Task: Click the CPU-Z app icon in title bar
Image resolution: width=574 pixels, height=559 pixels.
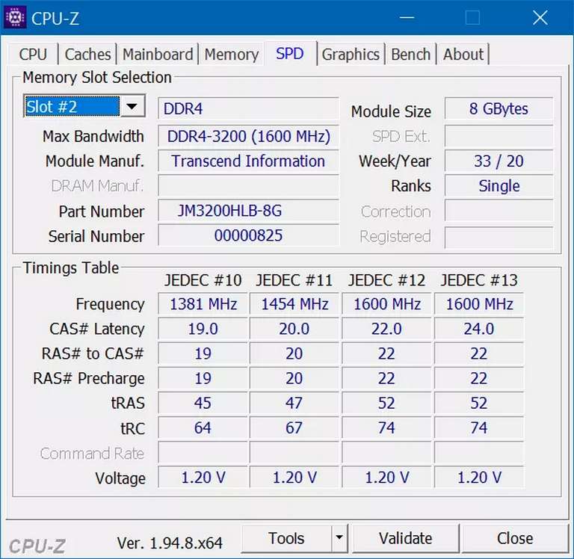Action: (15, 17)
